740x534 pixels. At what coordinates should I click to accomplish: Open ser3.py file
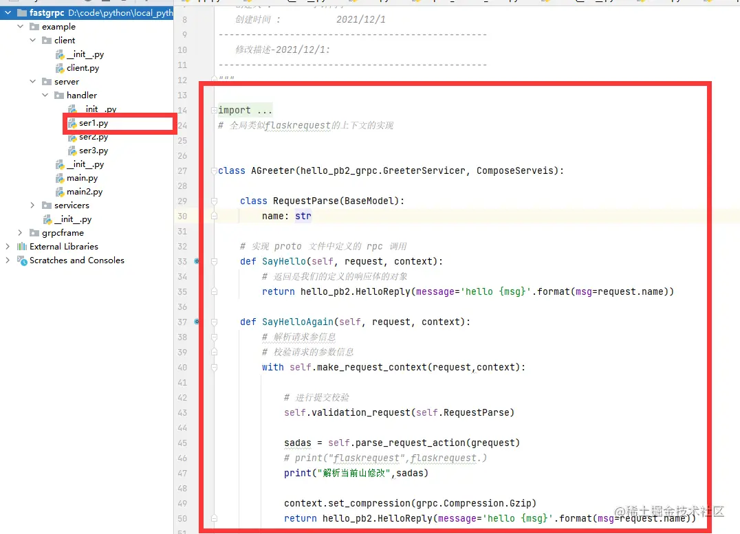click(x=94, y=151)
